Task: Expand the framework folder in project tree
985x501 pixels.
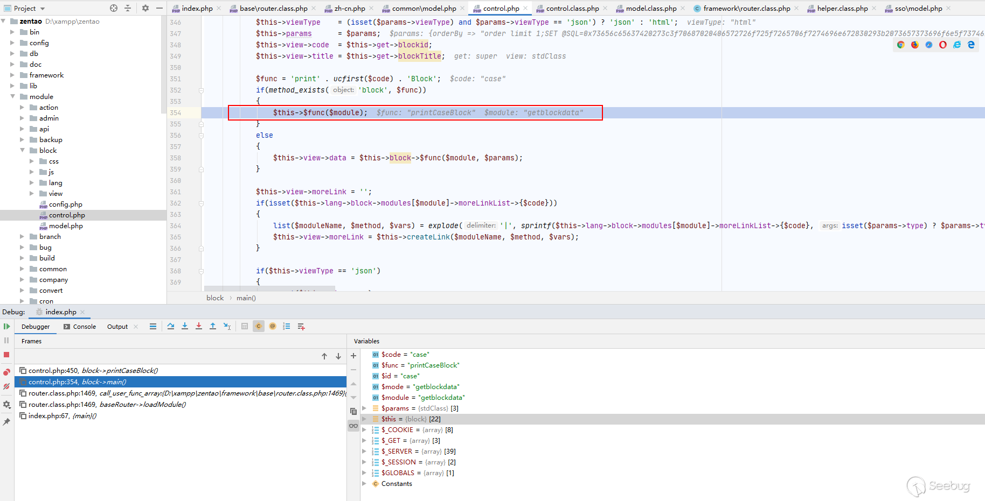Action: (12, 75)
